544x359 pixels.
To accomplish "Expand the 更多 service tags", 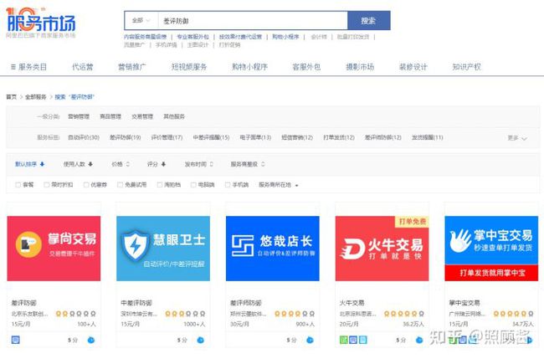I will coord(517,138).
